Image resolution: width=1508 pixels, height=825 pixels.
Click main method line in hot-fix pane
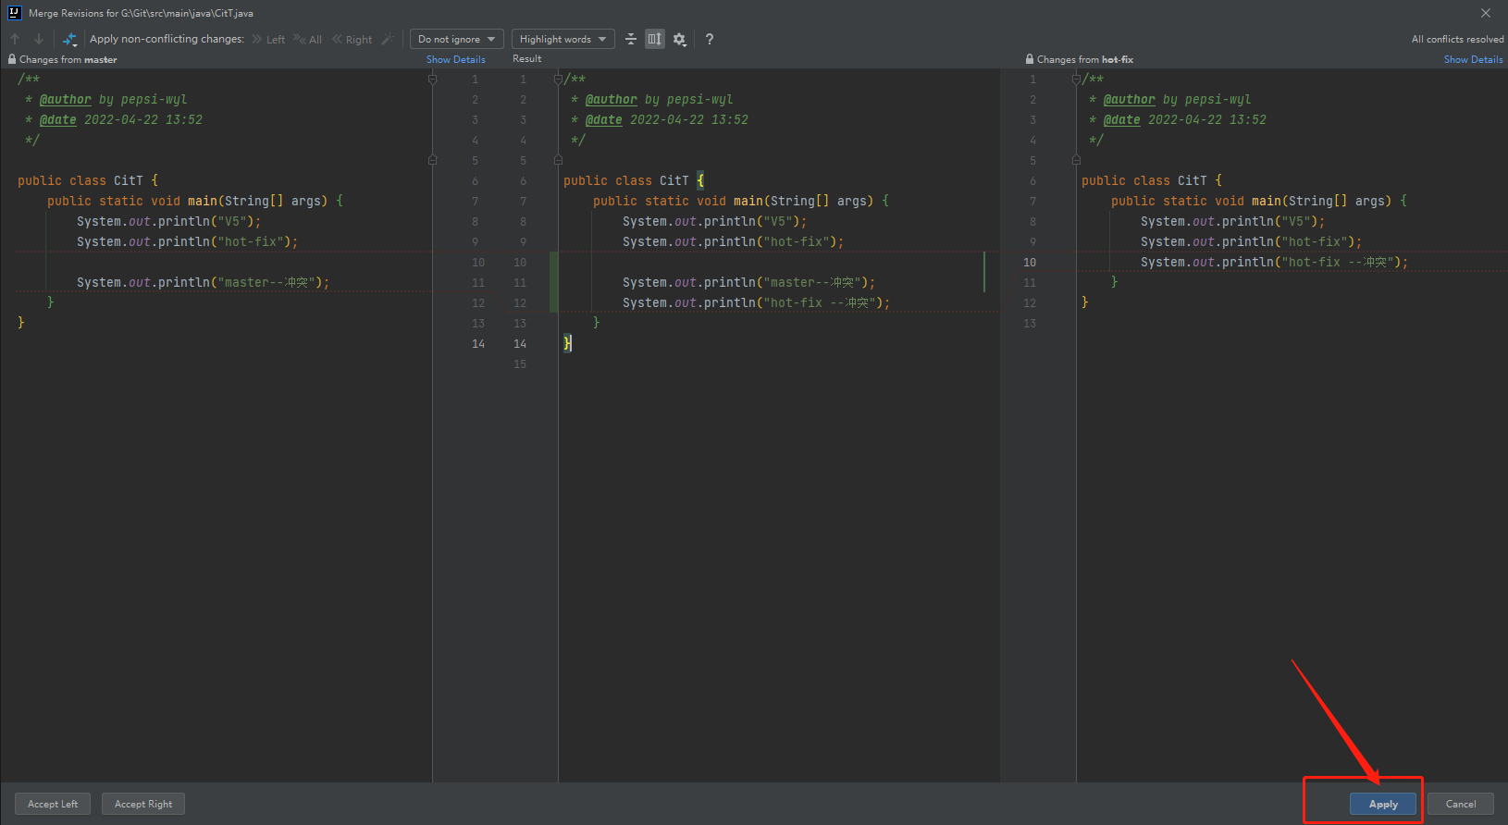[1259, 201]
